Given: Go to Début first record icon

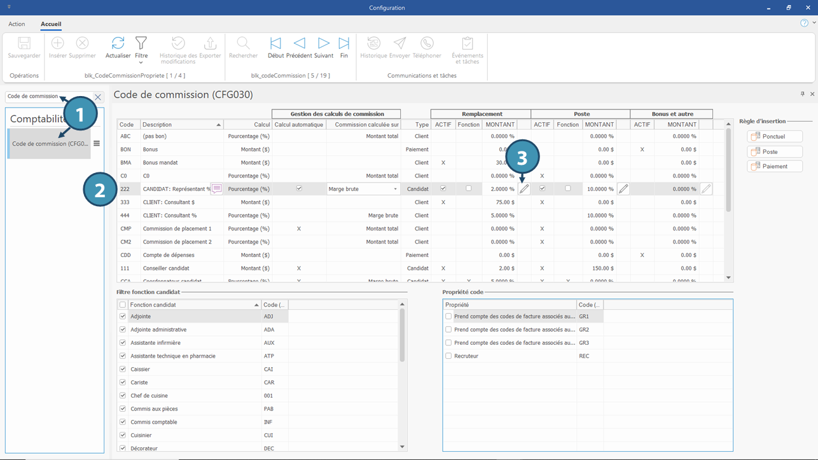Looking at the screenshot, I should (275, 44).
